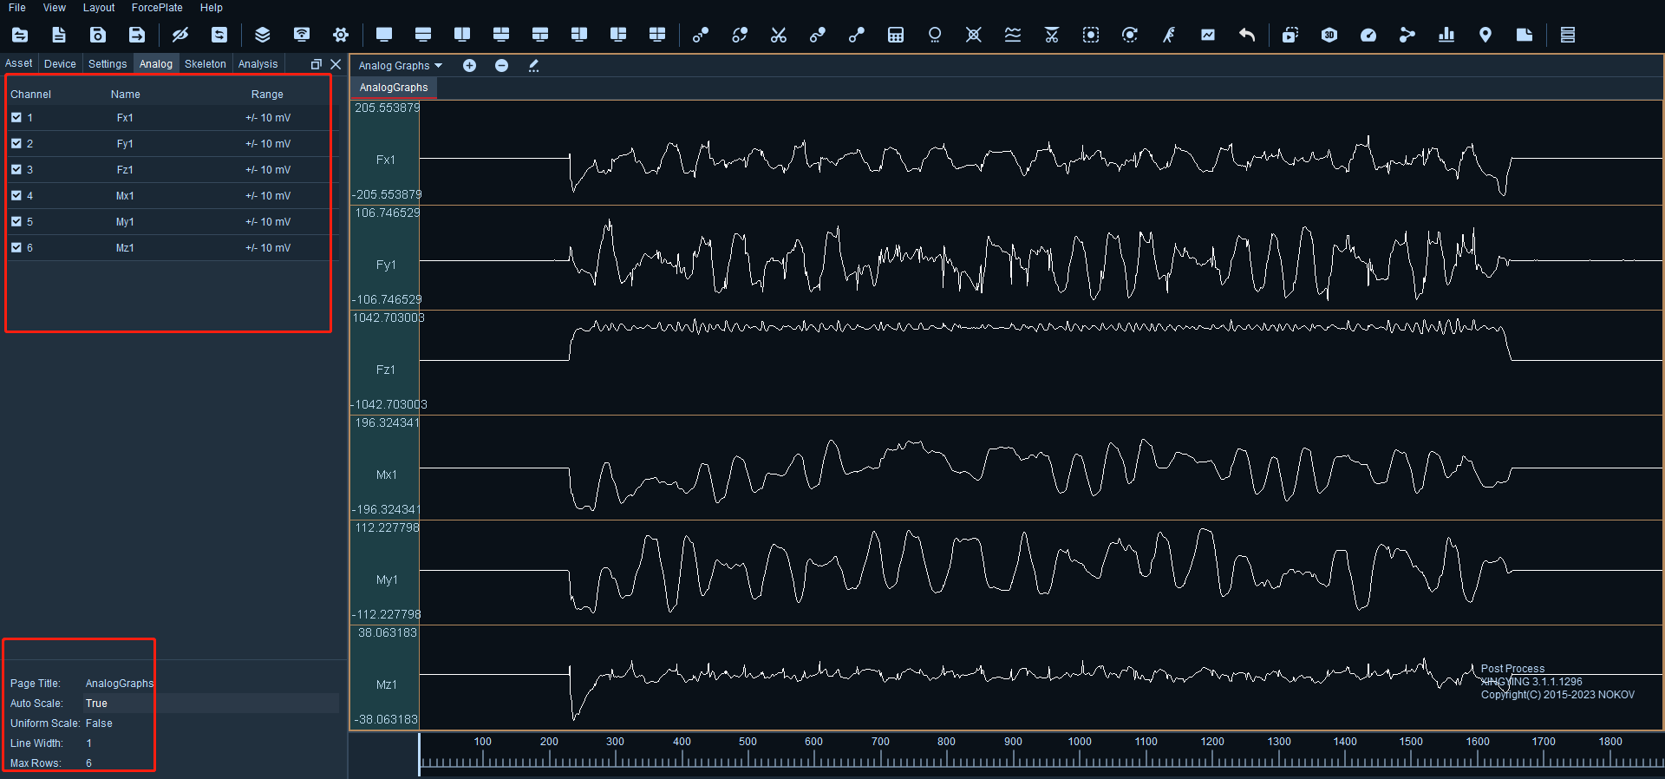Click the new document icon
Image resolution: width=1665 pixels, height=779 pixels.
point(59,35)
